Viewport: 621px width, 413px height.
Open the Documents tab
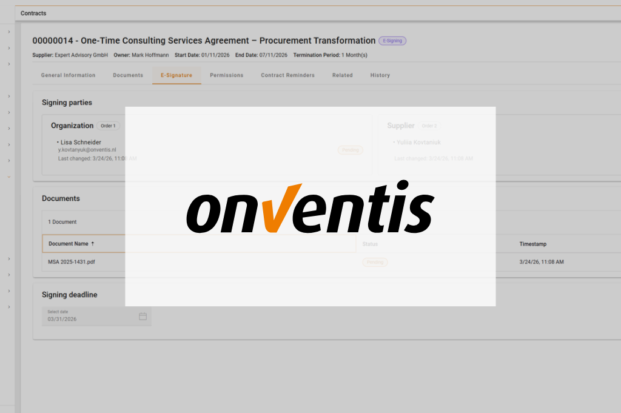128,75
